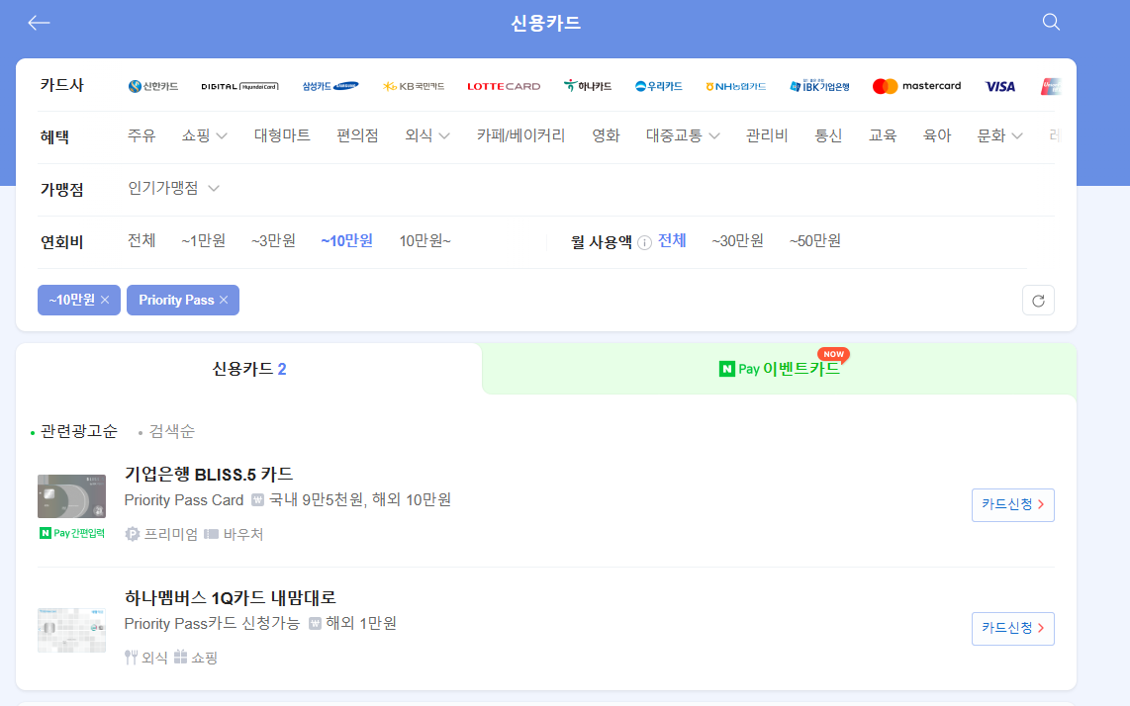Filter by NH Nonghyup Card logo
Viewport: 1130px width, 706px height.
[x=736, y=86]
